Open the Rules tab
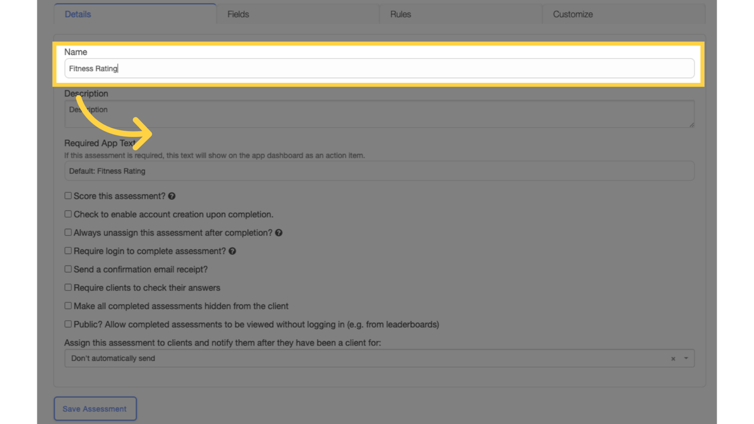Viewport: 754px width, 424px height. [x=400, y=14]
